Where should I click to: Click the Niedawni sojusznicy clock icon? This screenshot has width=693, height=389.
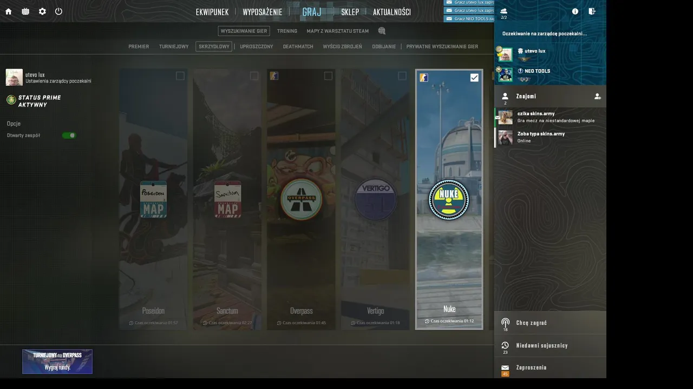click(505, 345)
